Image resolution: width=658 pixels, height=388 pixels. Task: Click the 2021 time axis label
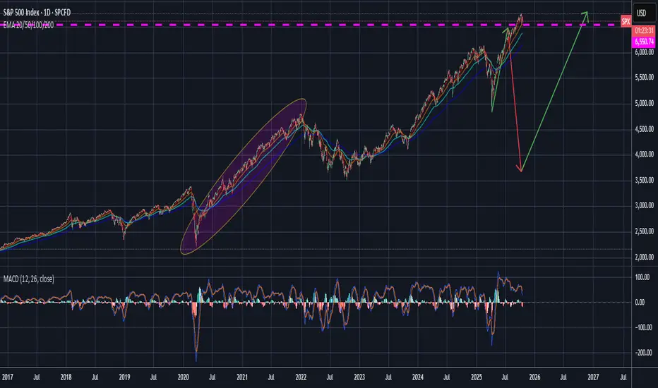click(241, 377)
